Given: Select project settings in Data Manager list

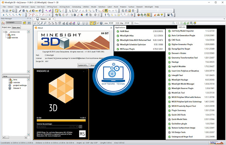Looking at the screenshot, I should (x=20, y=86).
